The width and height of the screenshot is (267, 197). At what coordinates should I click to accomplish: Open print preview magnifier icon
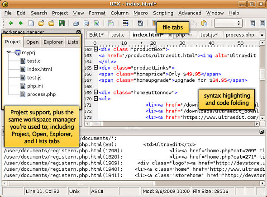coord(86,23)
